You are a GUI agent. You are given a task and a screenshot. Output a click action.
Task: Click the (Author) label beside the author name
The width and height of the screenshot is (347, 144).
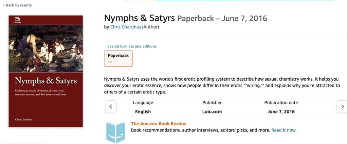[x=150, y=27]
